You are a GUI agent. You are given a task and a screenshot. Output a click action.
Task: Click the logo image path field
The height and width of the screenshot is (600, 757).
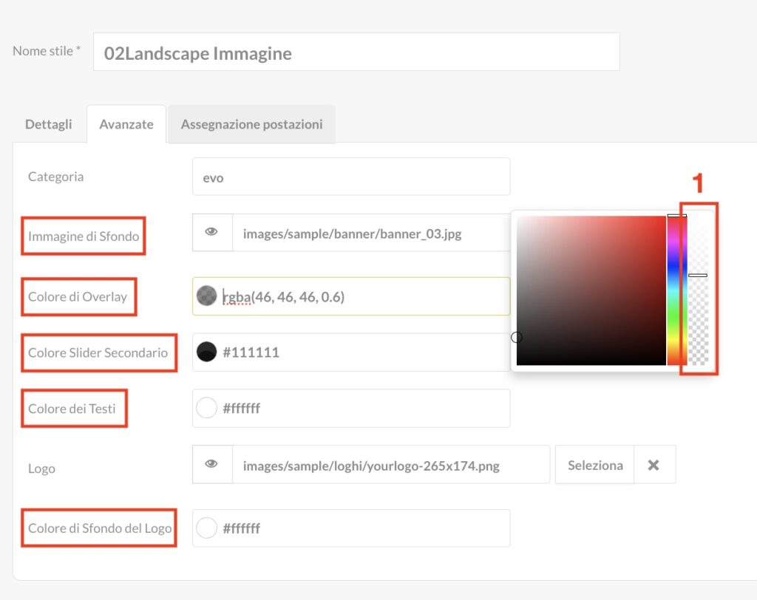[x=391, y=465]
